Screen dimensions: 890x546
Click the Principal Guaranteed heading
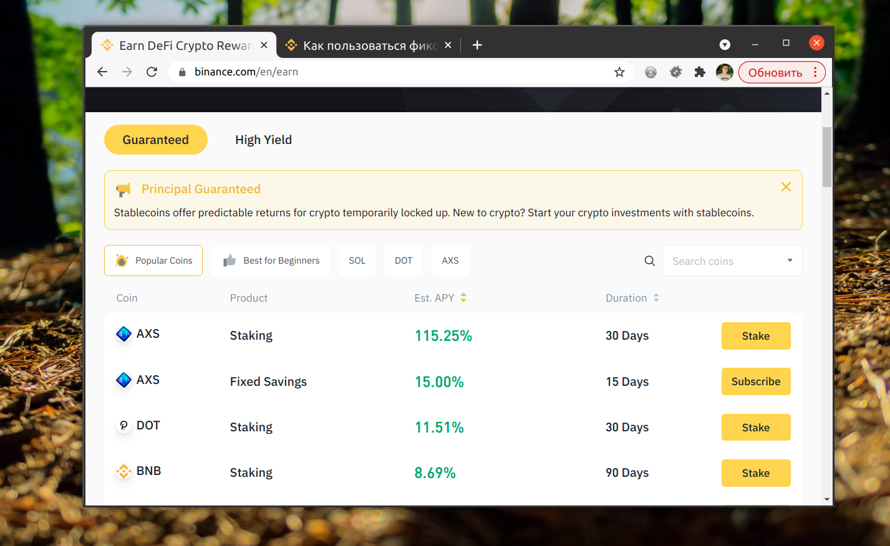point(201,189)
